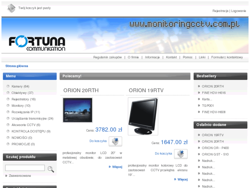Open TG P001 bestseller

pos(208,106)
